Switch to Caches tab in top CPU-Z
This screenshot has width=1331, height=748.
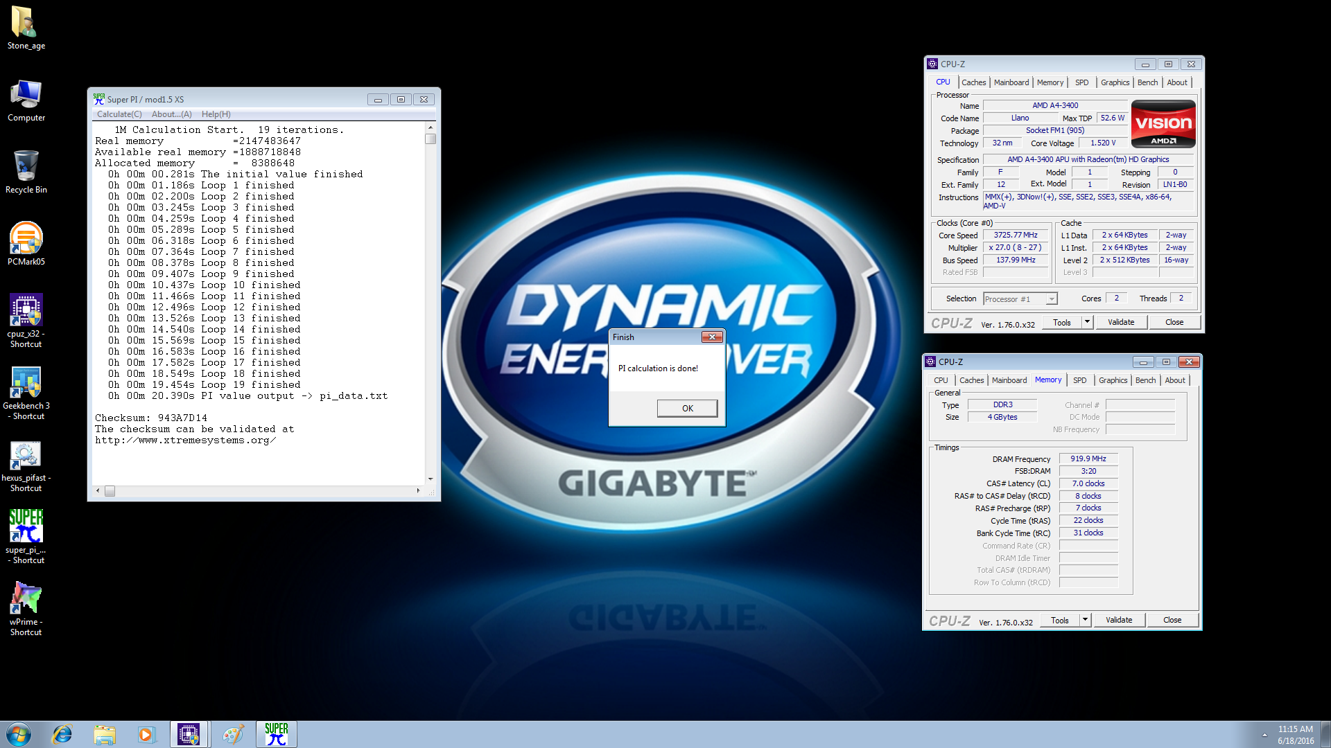click(x=973, y=82)
